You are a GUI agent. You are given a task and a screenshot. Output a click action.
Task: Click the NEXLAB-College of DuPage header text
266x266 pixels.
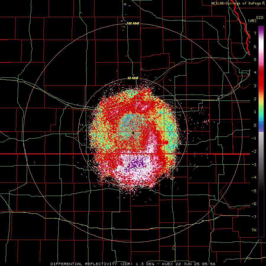click(236, 3)
